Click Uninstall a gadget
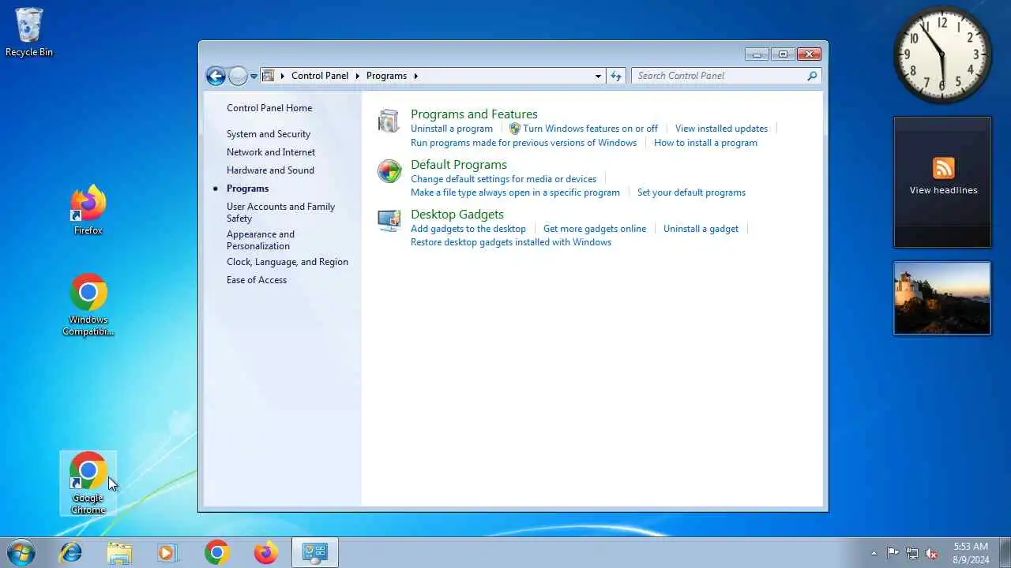Viewport: 1011px width, 568px height. tap(701, 229)
